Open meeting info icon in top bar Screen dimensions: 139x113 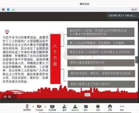(x=3, y=10)
